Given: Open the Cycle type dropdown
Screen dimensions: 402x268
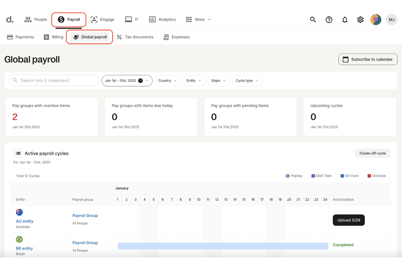Looking at the screenshot, I should 247,81.
